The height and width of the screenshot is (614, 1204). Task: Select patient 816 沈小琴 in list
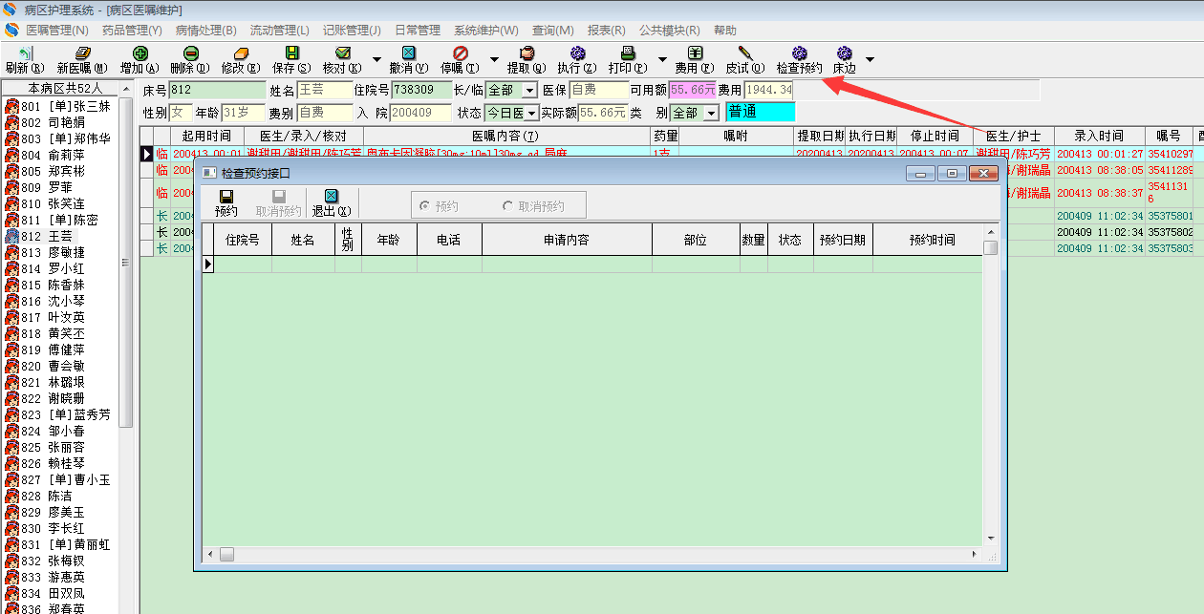pos(54,301)
